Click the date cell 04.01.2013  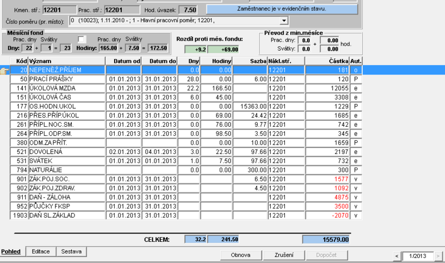(160, 152)
